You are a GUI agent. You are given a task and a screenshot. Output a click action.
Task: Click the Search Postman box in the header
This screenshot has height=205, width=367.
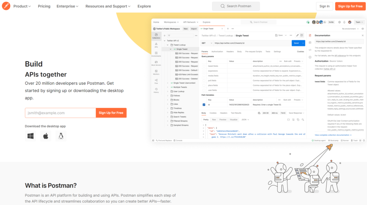tap(236, 6)
